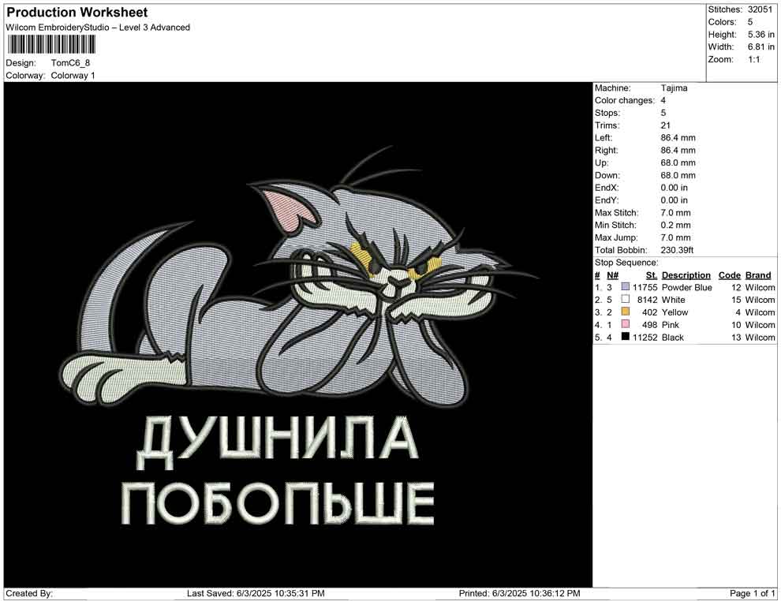The height and width of the screenshot is (601, 781).
Task: Select the 'Colorway 1' value
Action: tap(73, 75)
